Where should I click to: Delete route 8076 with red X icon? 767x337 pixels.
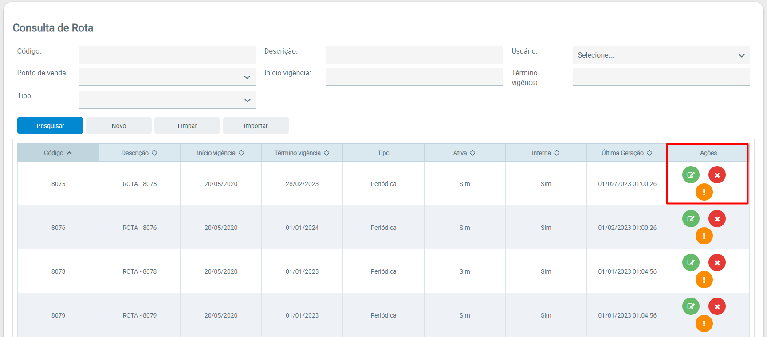pos(717,219)
